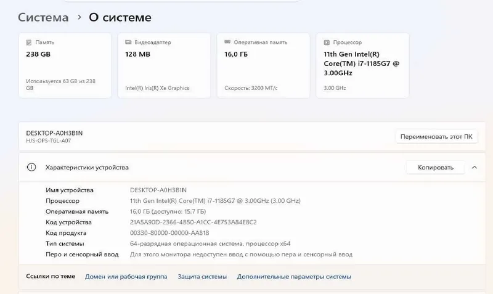This screenshot has width=493, height=294.
Task: Open the Память 238 GB storage card
Action: coord(65,65)
